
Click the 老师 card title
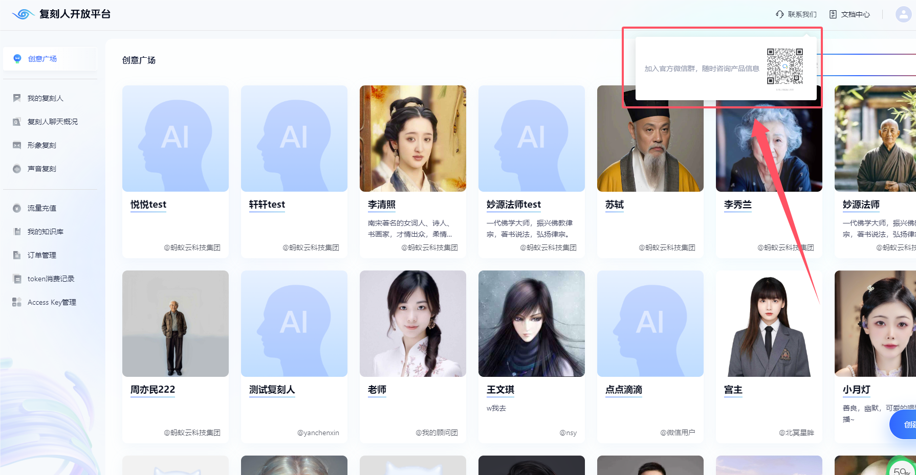point(377,390)
